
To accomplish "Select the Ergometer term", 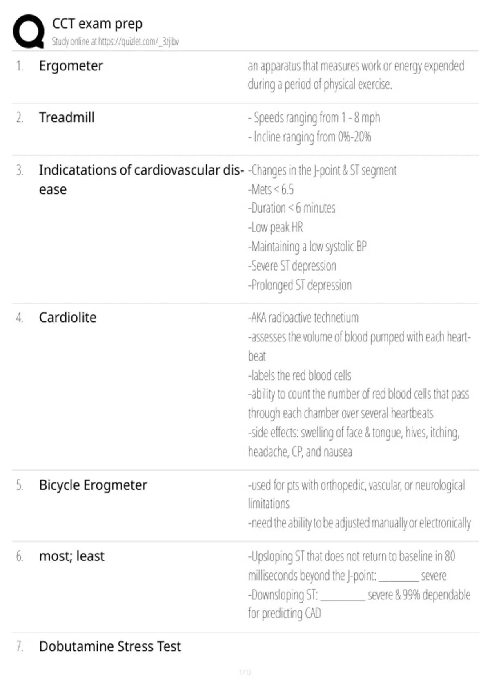I will 71,66.
